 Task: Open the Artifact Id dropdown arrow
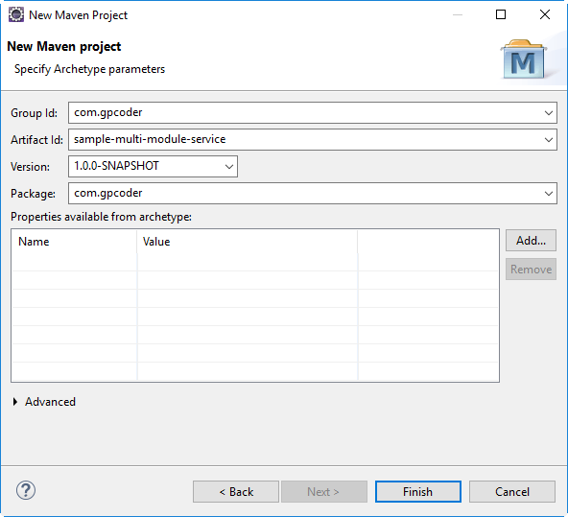549,140
